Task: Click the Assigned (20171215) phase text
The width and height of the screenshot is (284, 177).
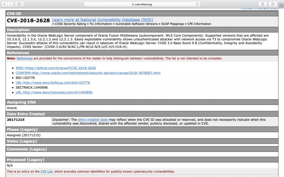Action: (x=24, y=135)
